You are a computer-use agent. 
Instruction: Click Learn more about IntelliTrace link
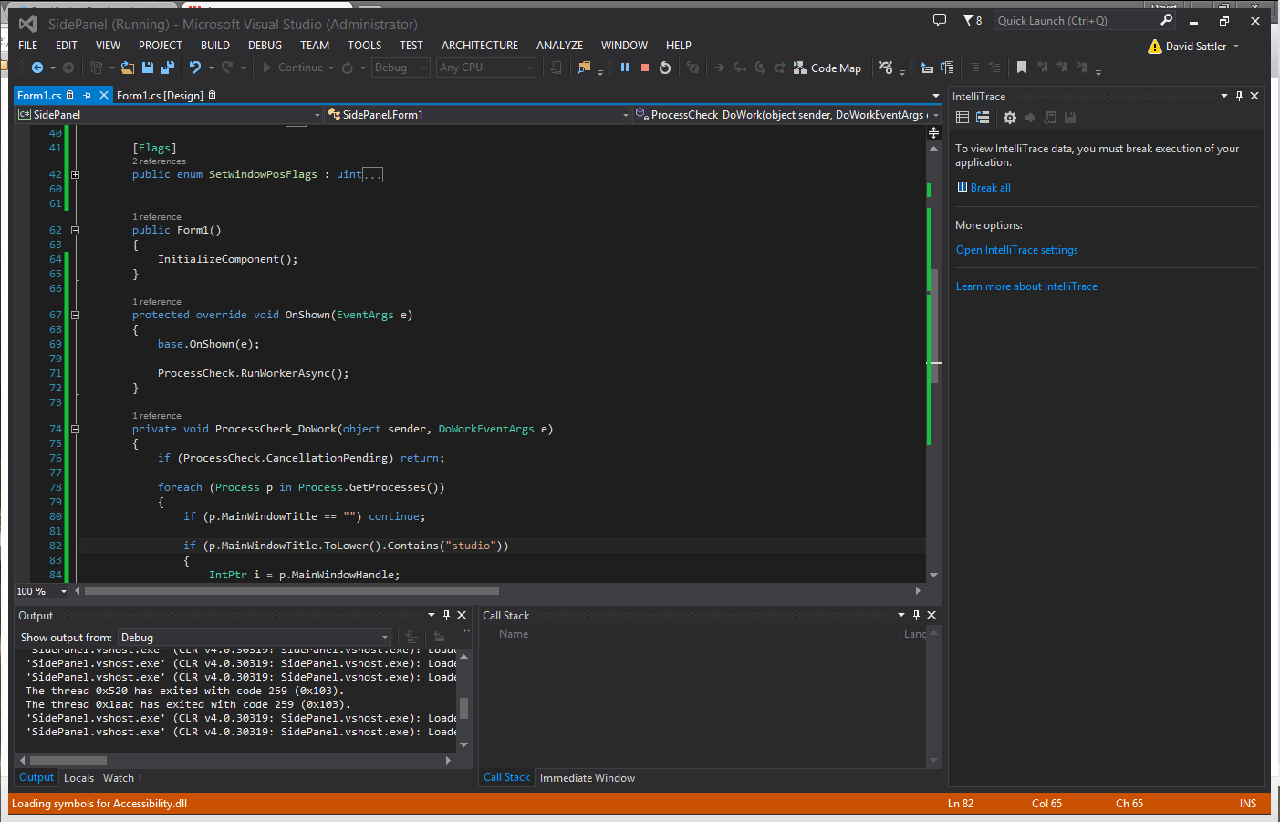(1026, 286)
